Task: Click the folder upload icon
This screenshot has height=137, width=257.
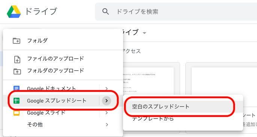Action: tap(17, 71)
